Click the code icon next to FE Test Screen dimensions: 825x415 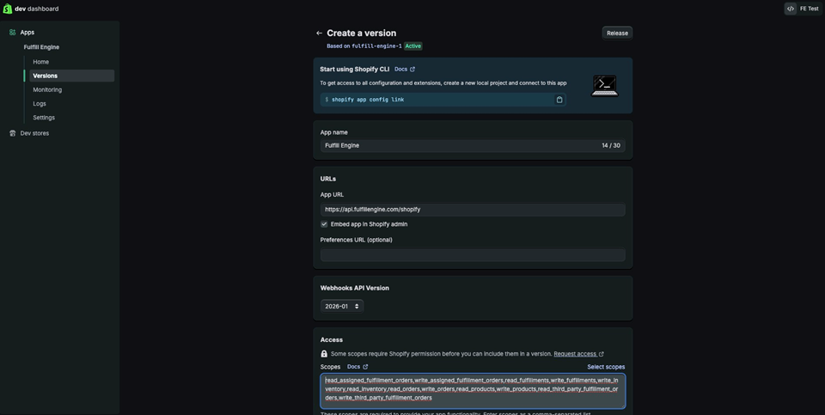click(x=791, y=9)
